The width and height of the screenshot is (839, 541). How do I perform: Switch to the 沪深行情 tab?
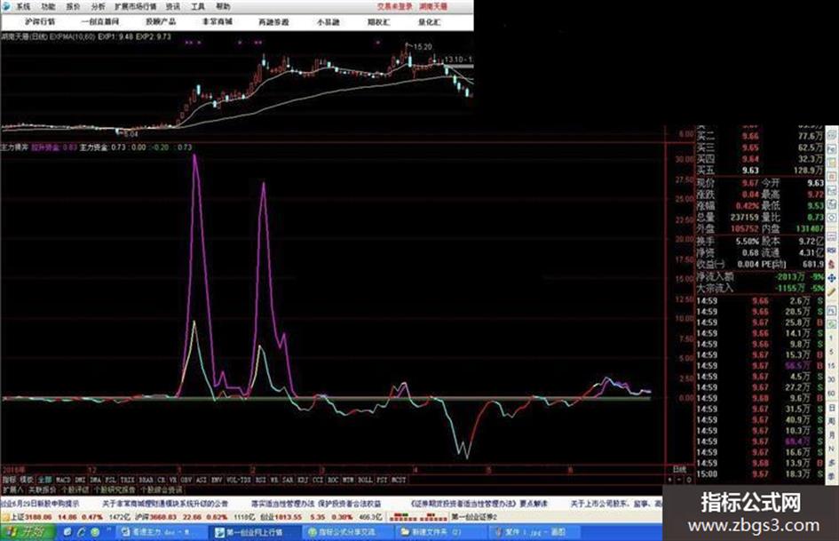click(x=40, y=22)
